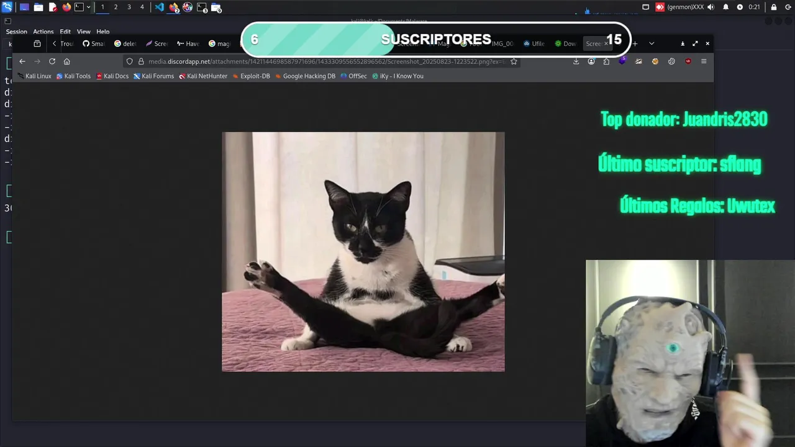Click the tracking protection shield icon
The image size is (795, 447).
[129, 61]
